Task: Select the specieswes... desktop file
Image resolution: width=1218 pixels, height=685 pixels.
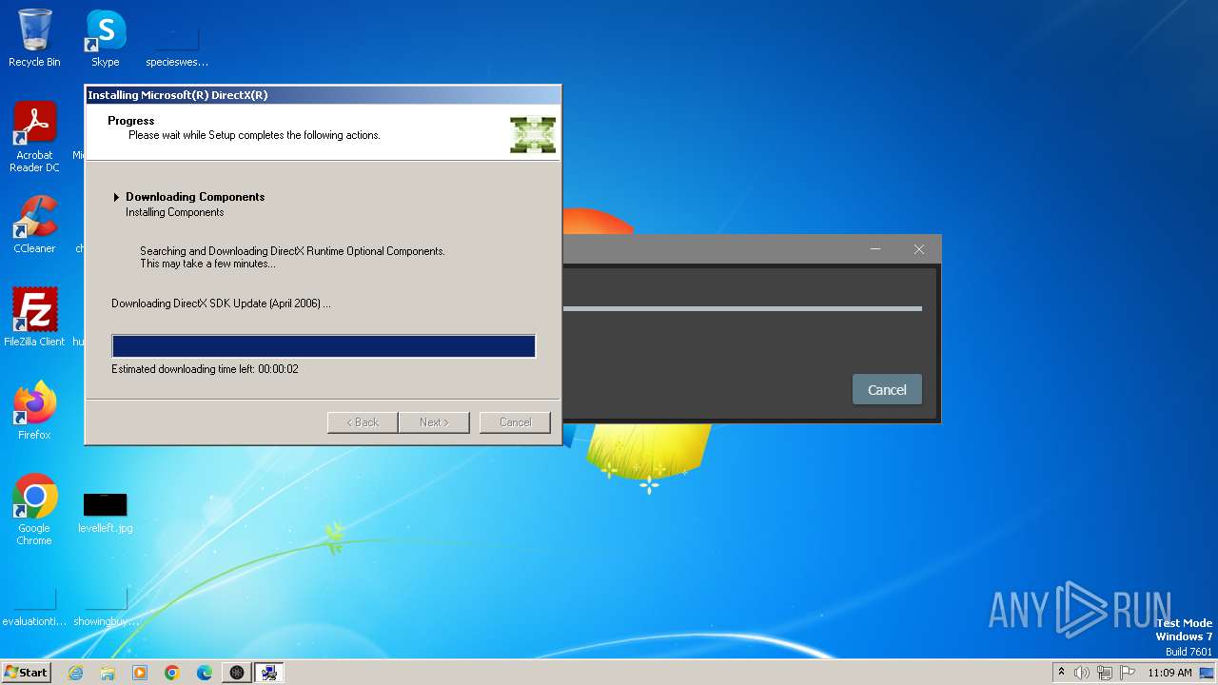Action: [x=177, y=47]
